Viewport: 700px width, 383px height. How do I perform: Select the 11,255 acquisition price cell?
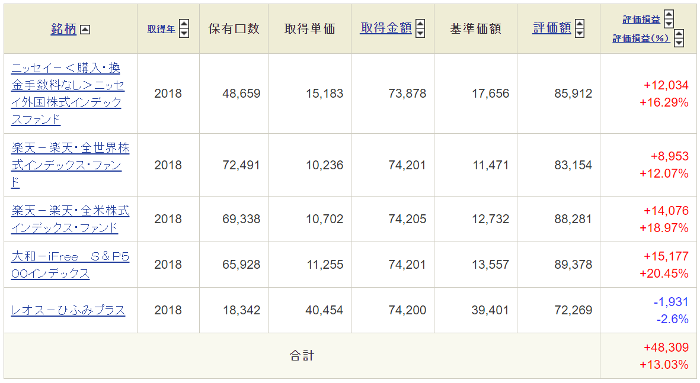325,265
